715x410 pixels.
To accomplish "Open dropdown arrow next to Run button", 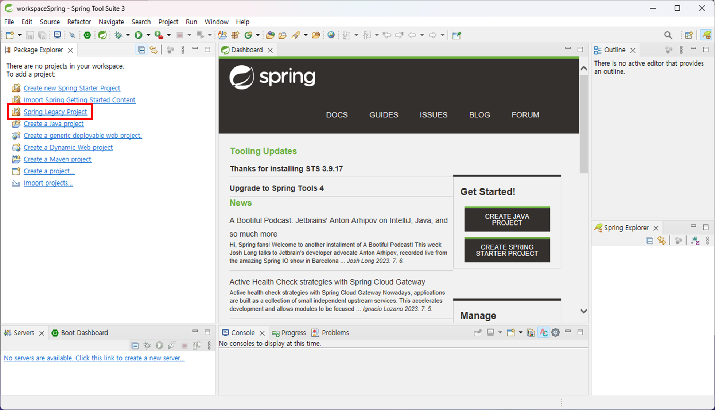I will click(x=148, y=35).
